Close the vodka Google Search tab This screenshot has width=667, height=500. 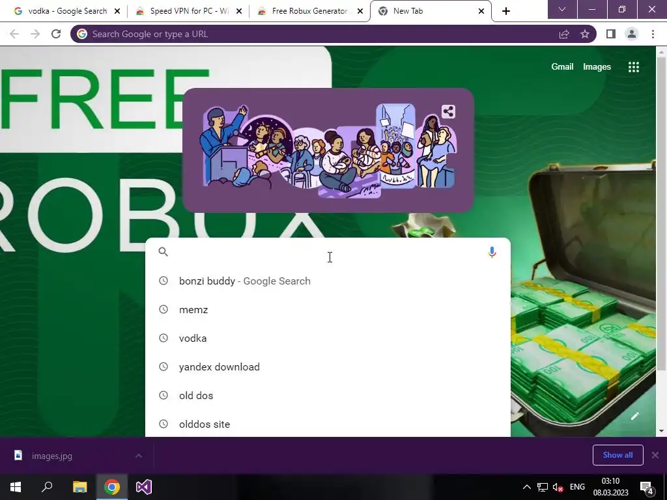coord(117,11)
